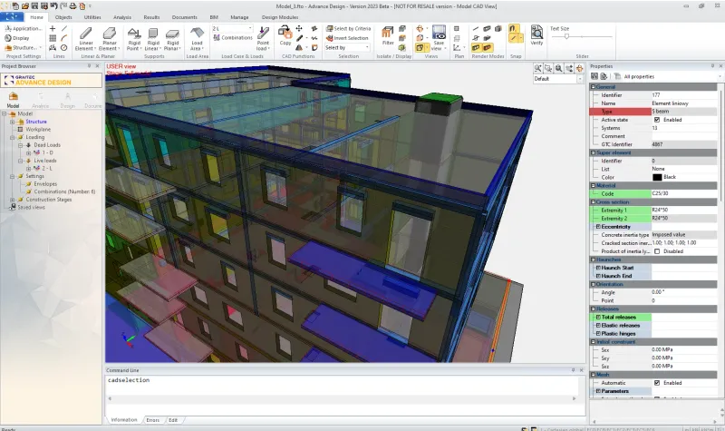Image resolution: width=725 pixels, height=431 pixels.
Task: Adjust the Text Size slider handle
Action: tap(566, 36)
